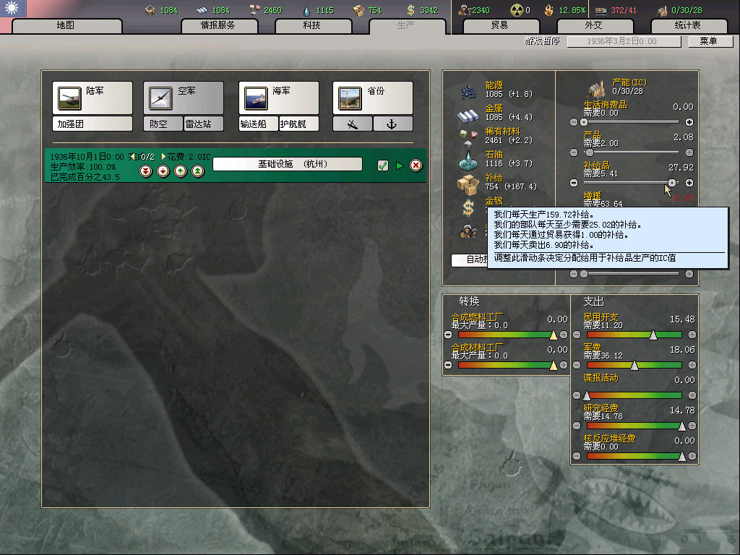740x555 pixels.
Task: Click the 能源 energy resource icon in panel
Action: [x=468, y=92]
